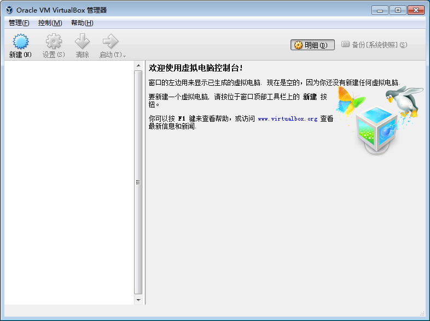Open the 帮助(H) menu
The image size is (430, 321).
pyautogui.click(x=82, y=23)
